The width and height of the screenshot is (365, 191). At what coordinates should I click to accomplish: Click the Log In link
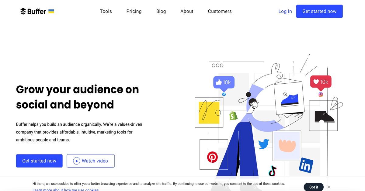click(285, 11)
